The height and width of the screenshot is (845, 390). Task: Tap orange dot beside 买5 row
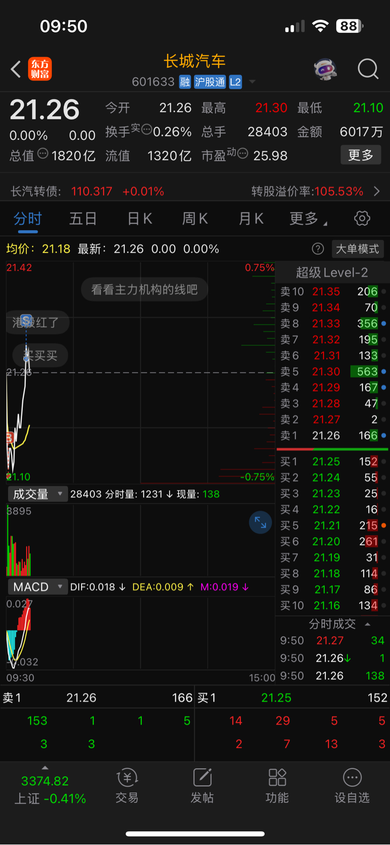[383, 525]
